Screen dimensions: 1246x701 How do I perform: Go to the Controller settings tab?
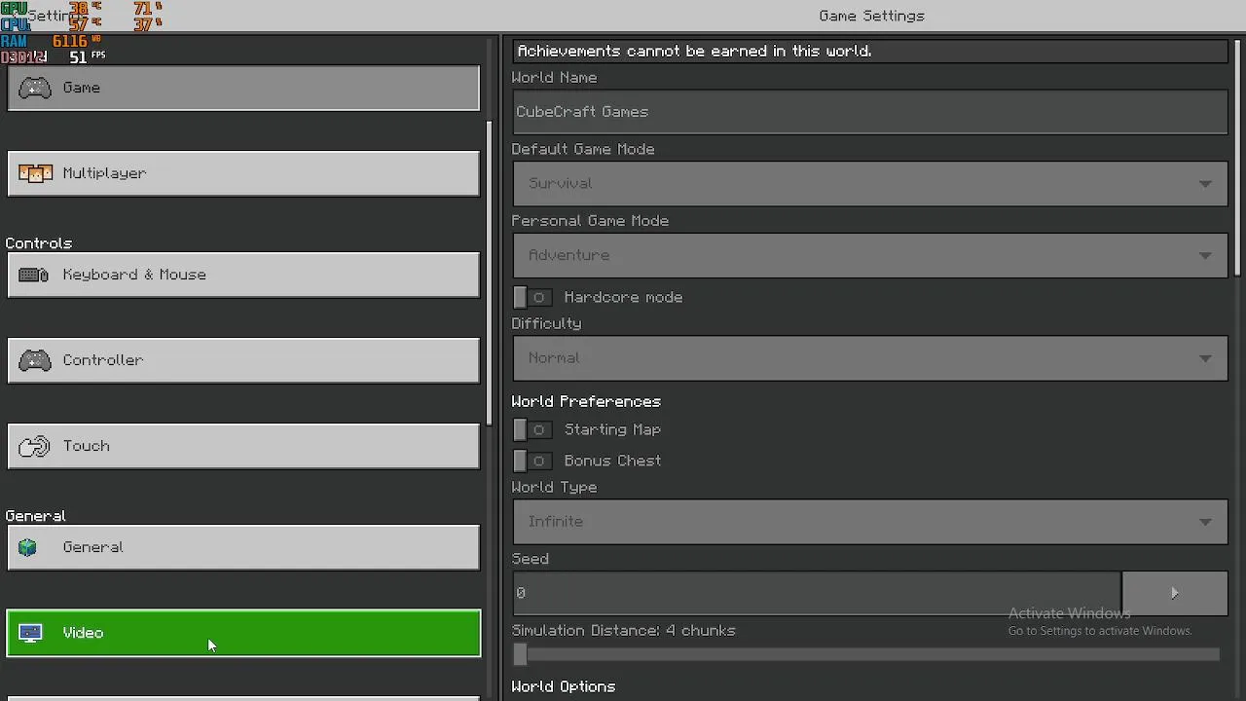click(243, 360)
